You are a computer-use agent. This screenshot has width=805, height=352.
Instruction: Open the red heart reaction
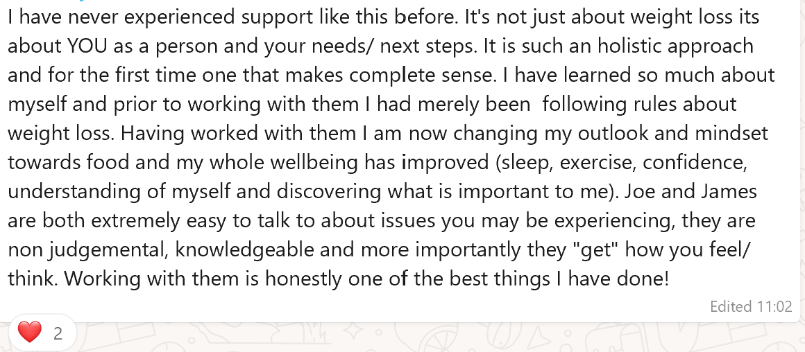click(29, 333)
